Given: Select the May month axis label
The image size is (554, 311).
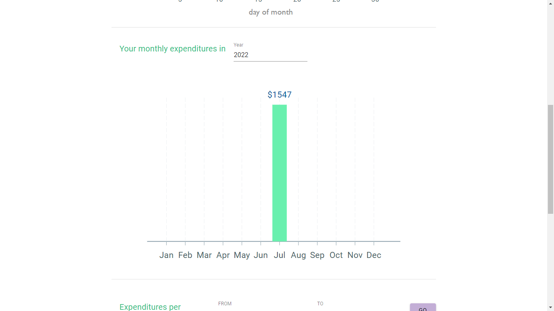Looking at the screenshot, I should point(242,256).
